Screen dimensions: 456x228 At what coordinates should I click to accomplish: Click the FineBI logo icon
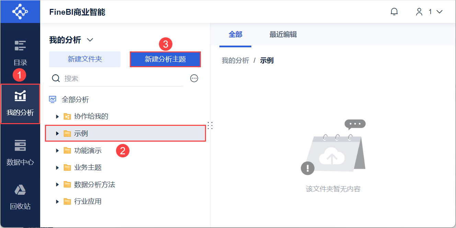[x=20, y=11]
